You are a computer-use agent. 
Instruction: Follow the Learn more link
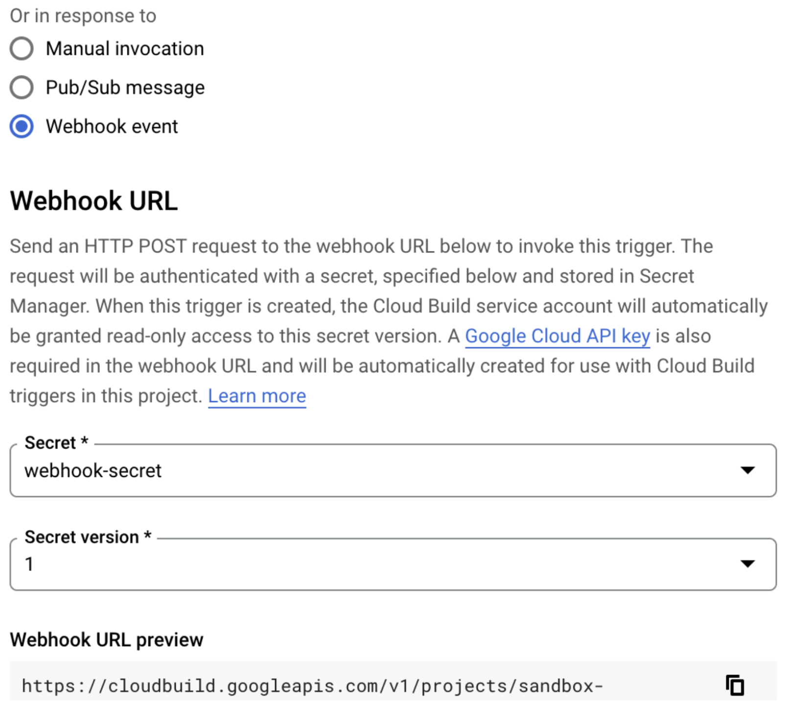tap(257, 396)
